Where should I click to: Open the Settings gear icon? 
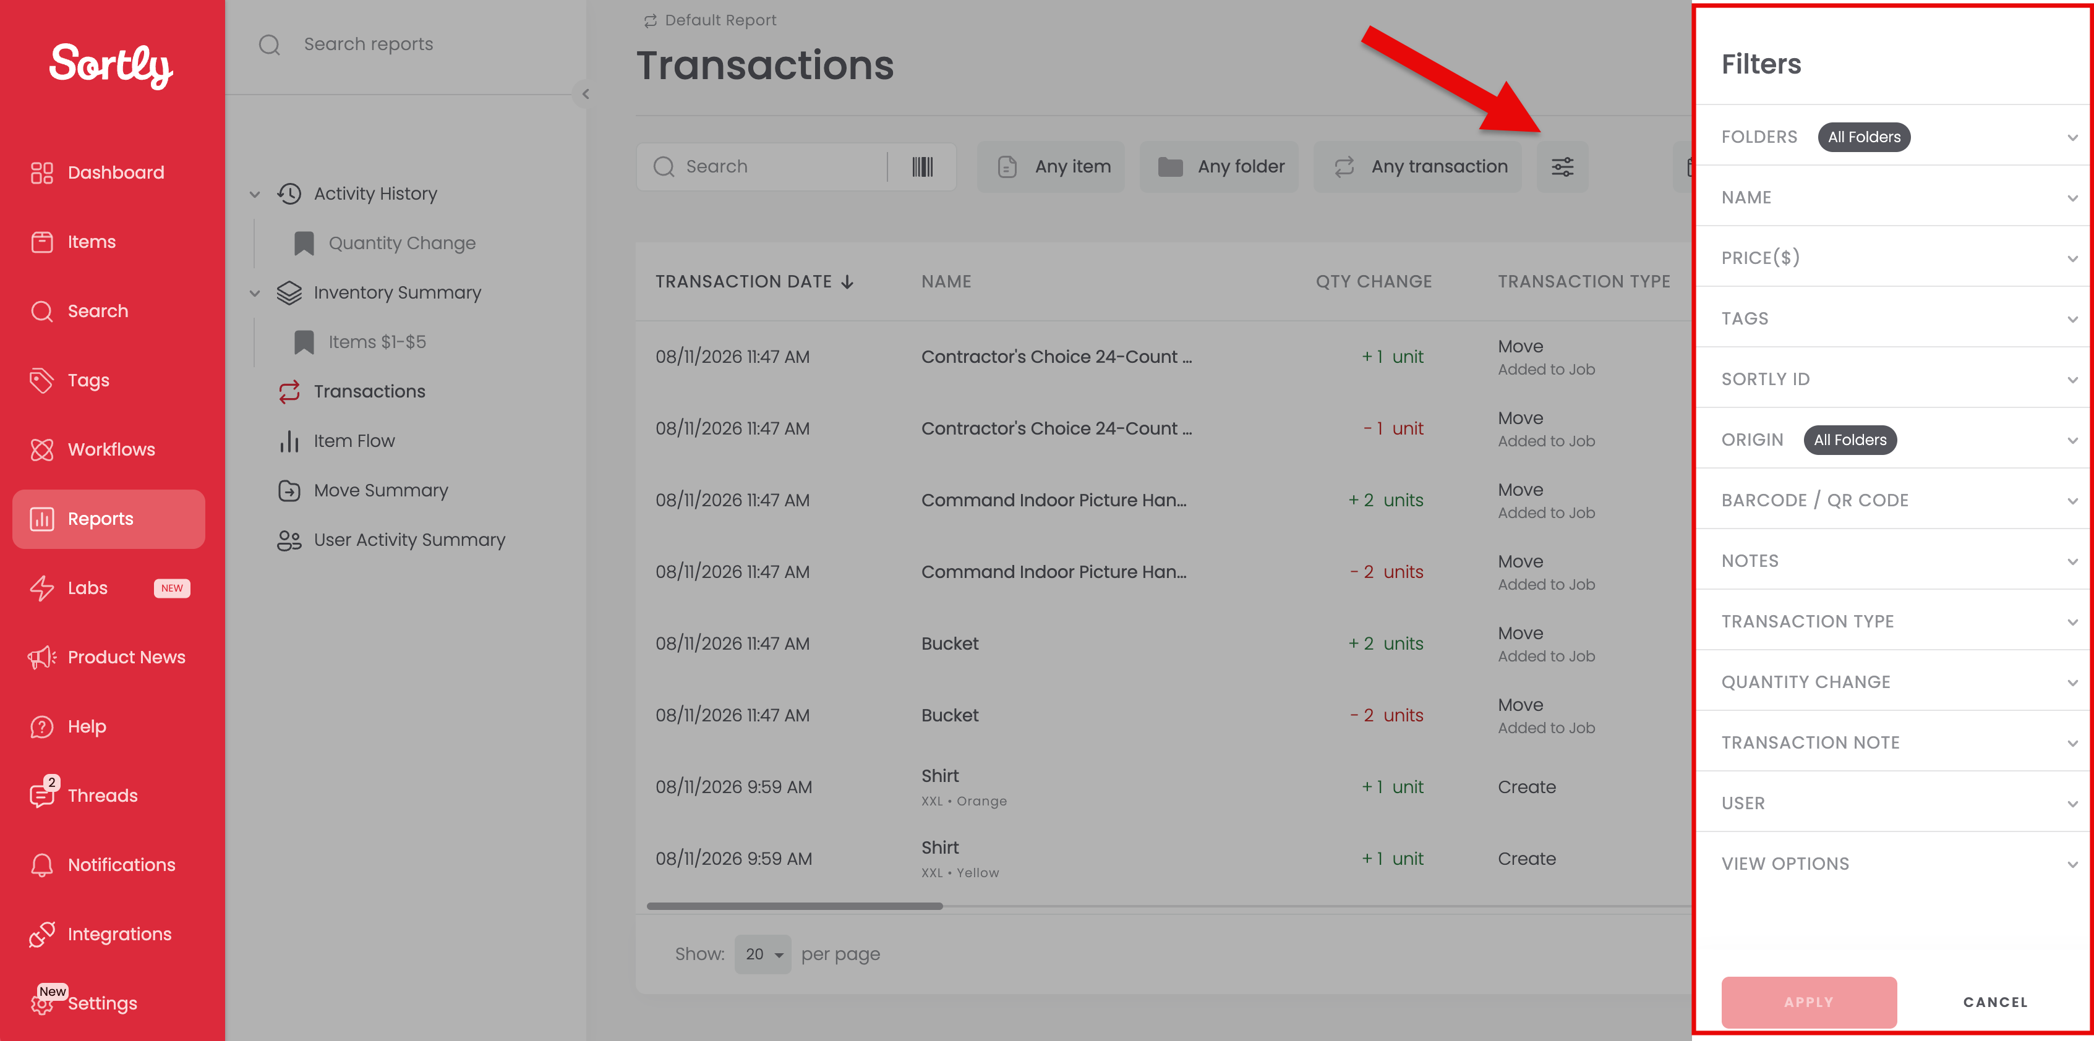click(41, 1005)
